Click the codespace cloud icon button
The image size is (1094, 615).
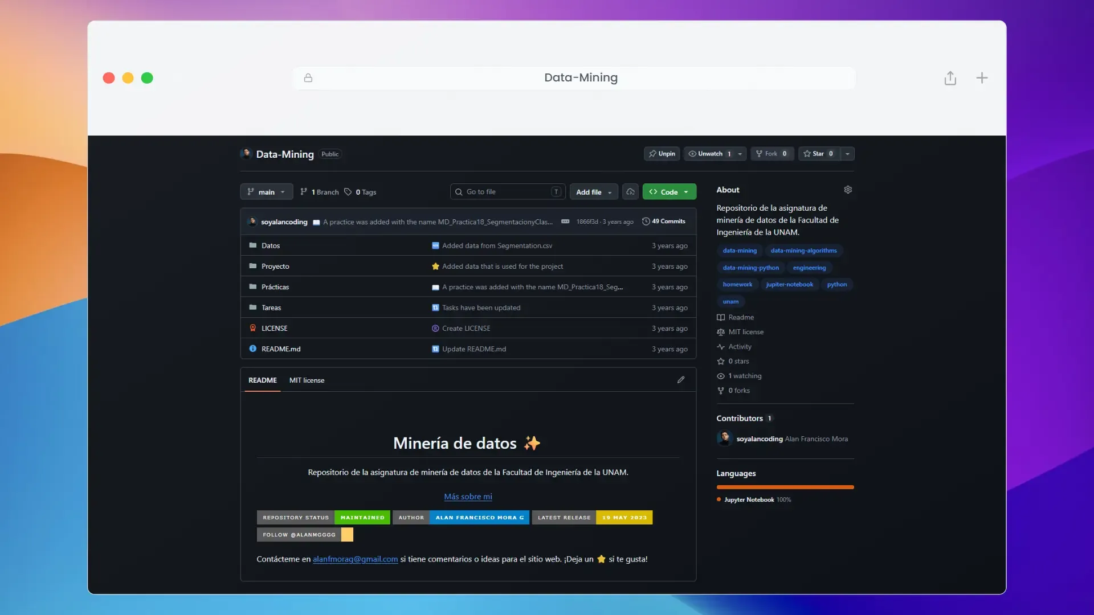click(x=630, y=192)
